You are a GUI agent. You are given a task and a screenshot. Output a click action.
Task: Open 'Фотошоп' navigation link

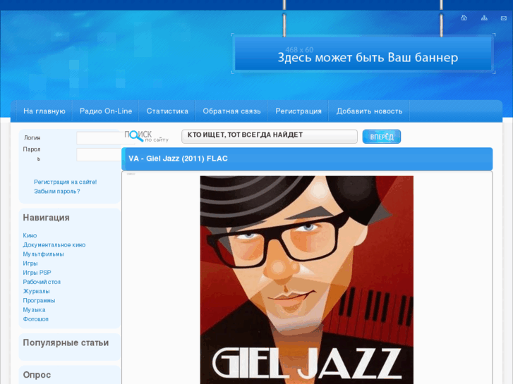(x=36, y=319)
